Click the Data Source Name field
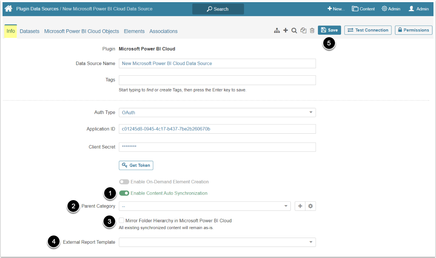Viewport: 436px width, 258px height. point(217,64)
